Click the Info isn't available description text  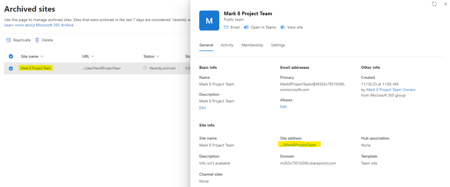(214, 163)
